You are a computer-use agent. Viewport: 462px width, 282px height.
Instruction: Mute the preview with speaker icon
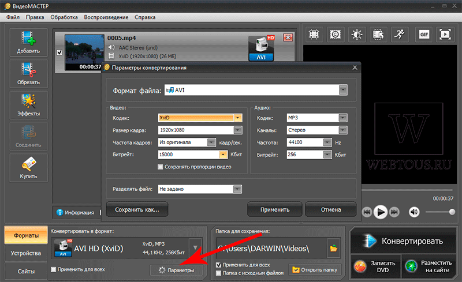414,212
